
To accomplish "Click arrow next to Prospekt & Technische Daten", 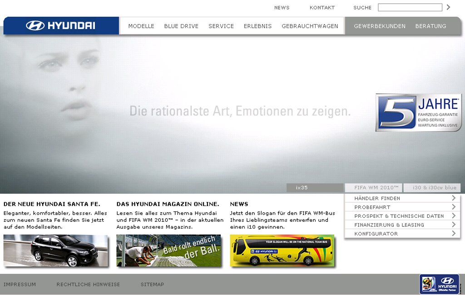I will (454, 216).
